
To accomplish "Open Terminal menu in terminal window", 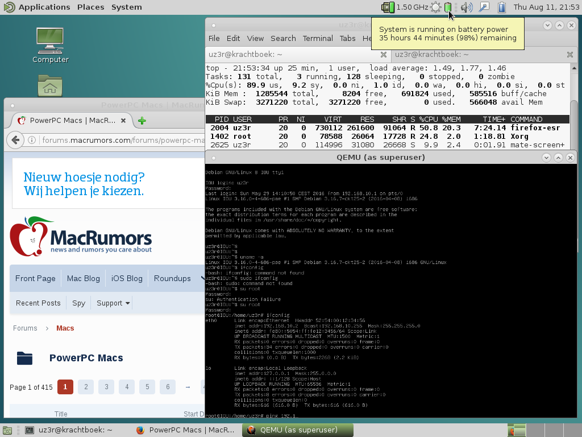I will click(318, 38).
